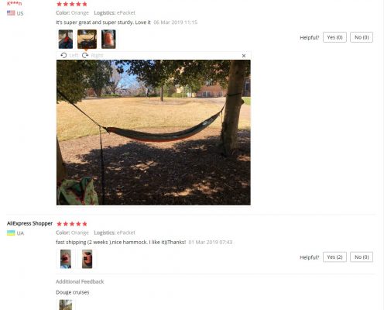Open first photo in Ukraine shopper review

click(x=66, y=259)
